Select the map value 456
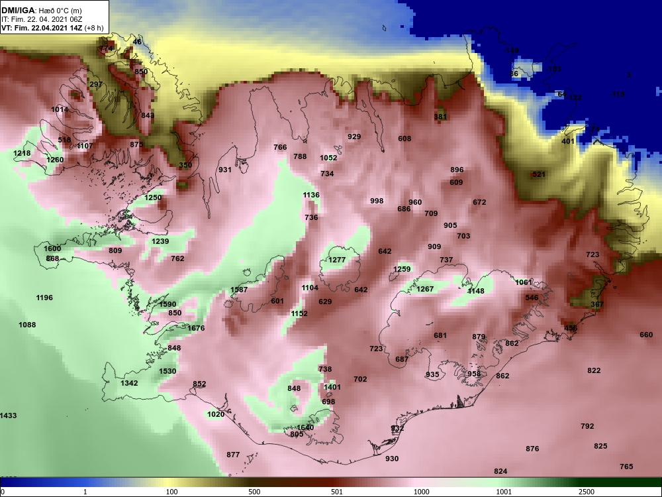Viewport: 662px width, 497px height. [571, 328]
